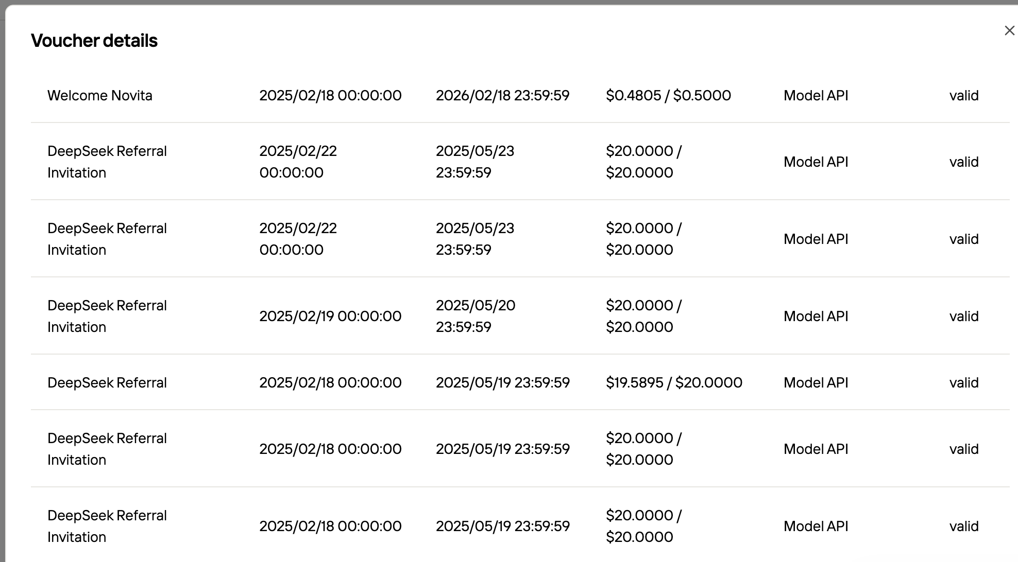Click Model API in the last voucher row
Screen dimensions: 1018x562
[816, 526]
